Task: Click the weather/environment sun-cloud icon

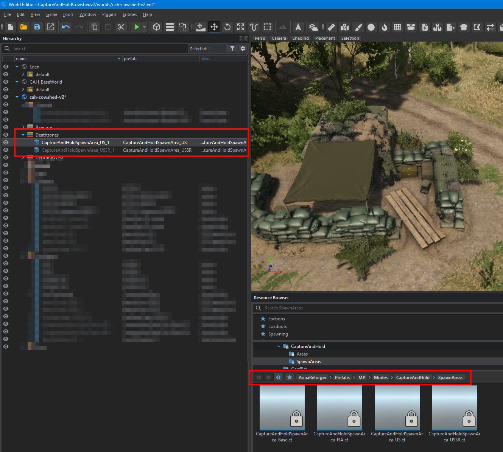Action: pos(313,27)
